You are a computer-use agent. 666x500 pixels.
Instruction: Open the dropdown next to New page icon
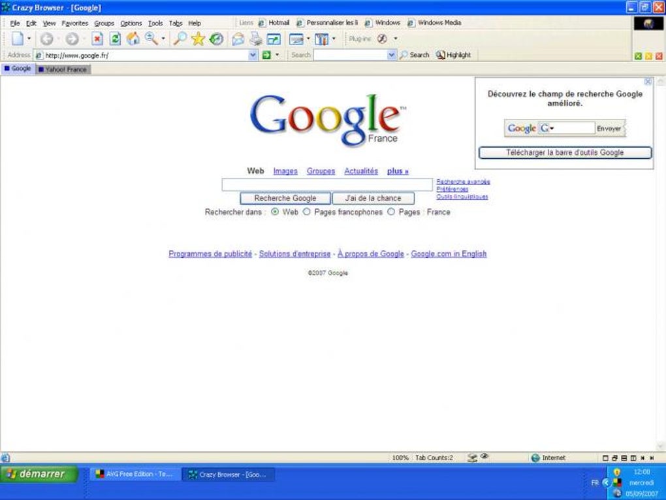pyautogui.click(x=29, y=39)
